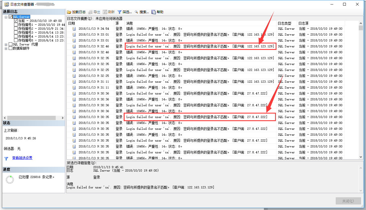The image size is (366, 210).
Task: Select the Login failed message at 9:31:11
Action: pyautogui.click(x=200, y=82)
